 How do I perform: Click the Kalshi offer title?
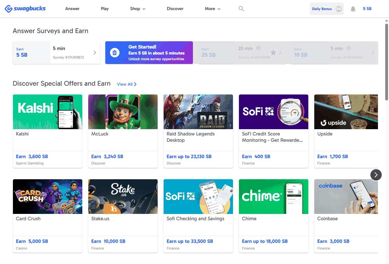coord(22,134)
